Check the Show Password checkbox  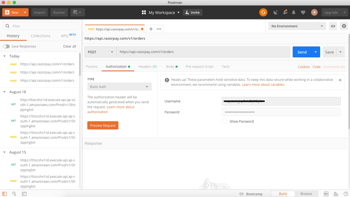(224, 121)
